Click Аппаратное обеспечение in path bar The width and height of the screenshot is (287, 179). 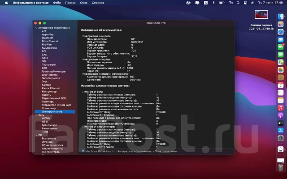[135, 151]
